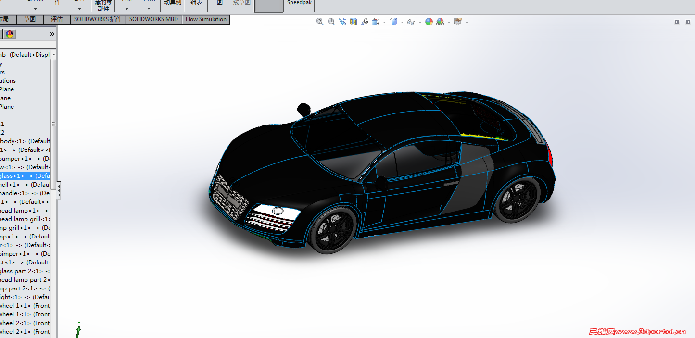Screen dimensions: 695x338
Task: Select the body<1> component in tree
Action: [x=25, y=141]
